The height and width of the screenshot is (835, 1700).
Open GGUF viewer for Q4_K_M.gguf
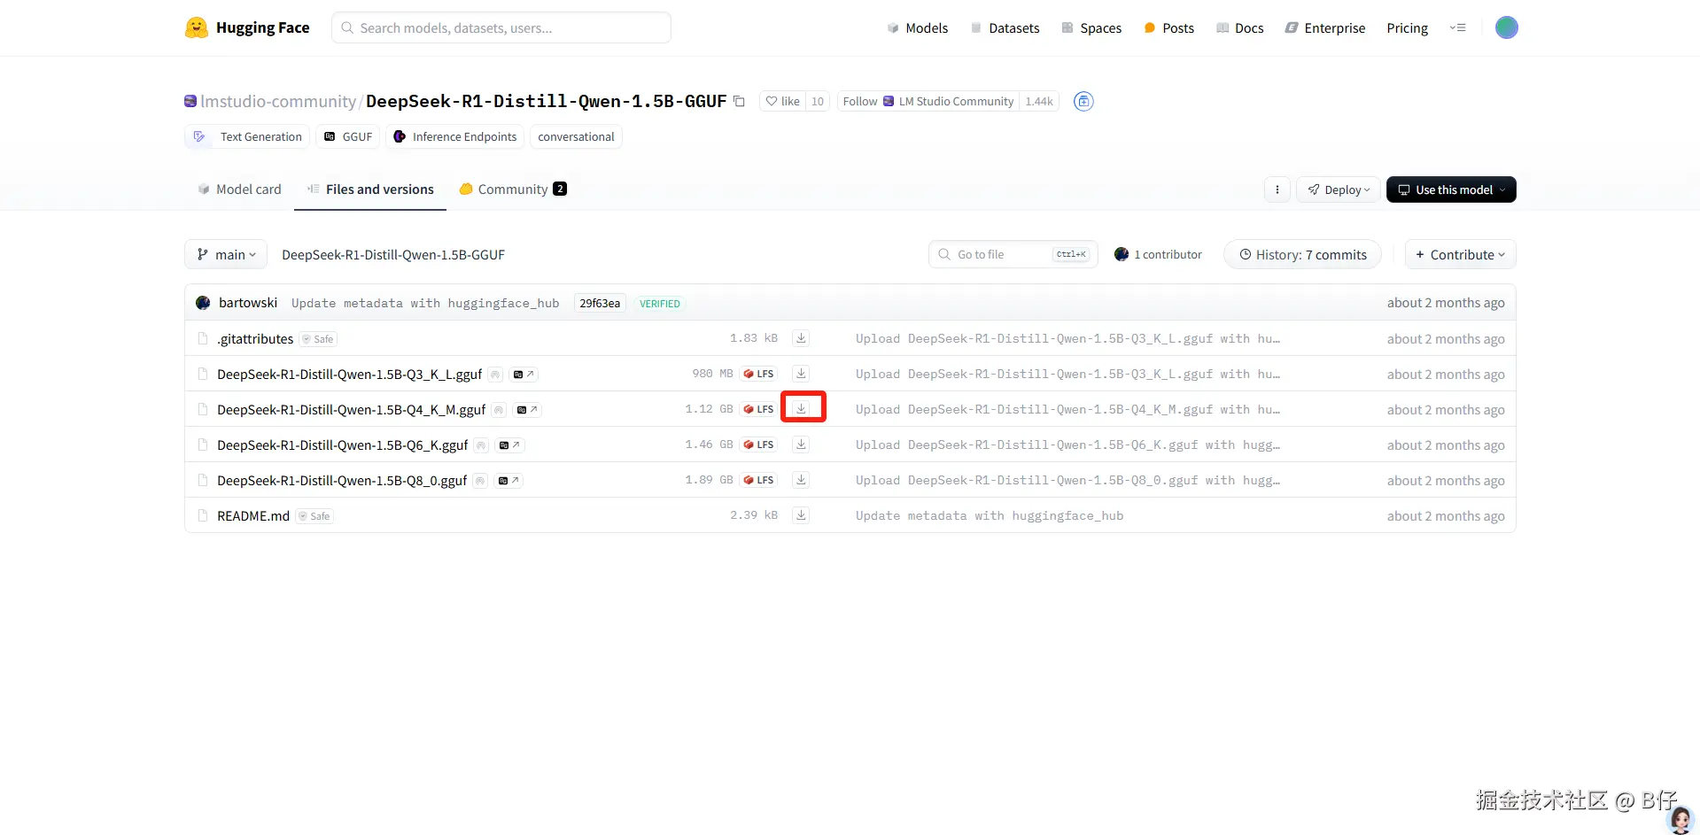pyautogui.click(x=527, y=410)
